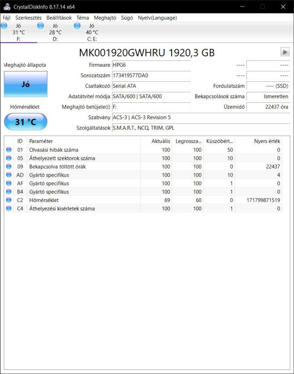Image resolution: width=294 pixels, height=374 pixels.
Task: Click the drive letter field F:
Action: click(x=151, y=107)
